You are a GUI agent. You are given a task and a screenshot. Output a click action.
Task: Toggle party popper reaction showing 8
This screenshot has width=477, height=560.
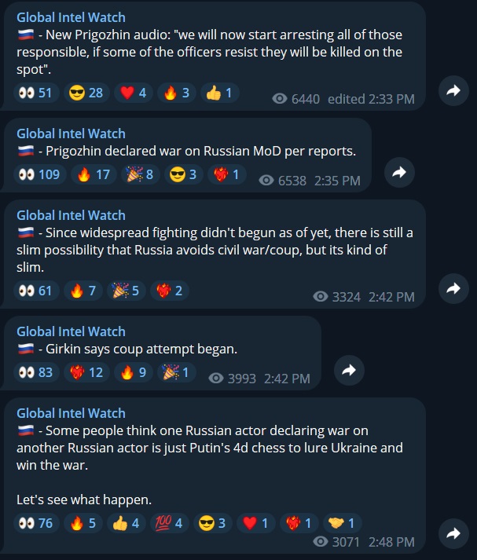click(141, 174)
